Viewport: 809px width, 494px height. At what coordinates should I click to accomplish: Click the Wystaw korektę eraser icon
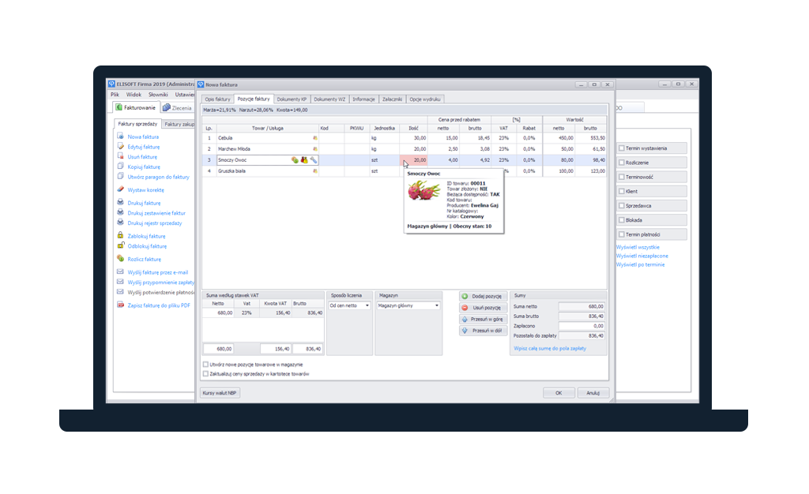pos(120,190)
